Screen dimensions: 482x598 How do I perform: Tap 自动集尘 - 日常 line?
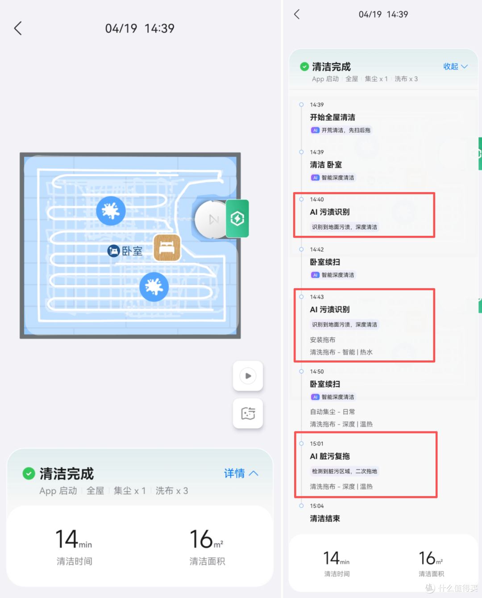[332, 412]
